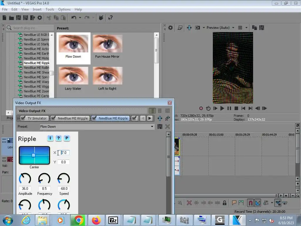The height and width of the screenshot is (226, 301).
Task: Click the split screen view icon
Action: pos(197,28)
